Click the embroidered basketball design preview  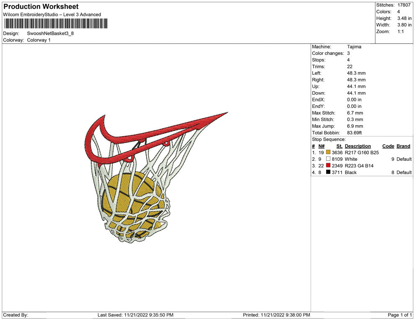(156, 178)
